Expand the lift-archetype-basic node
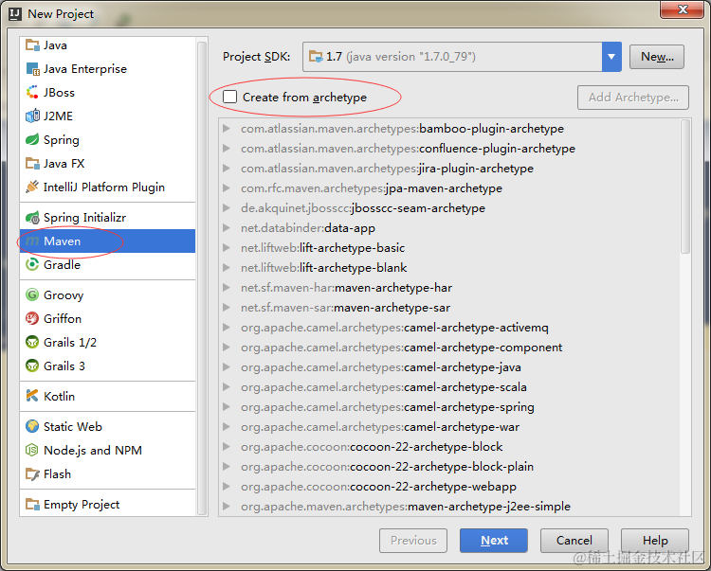 click(227, 248)
